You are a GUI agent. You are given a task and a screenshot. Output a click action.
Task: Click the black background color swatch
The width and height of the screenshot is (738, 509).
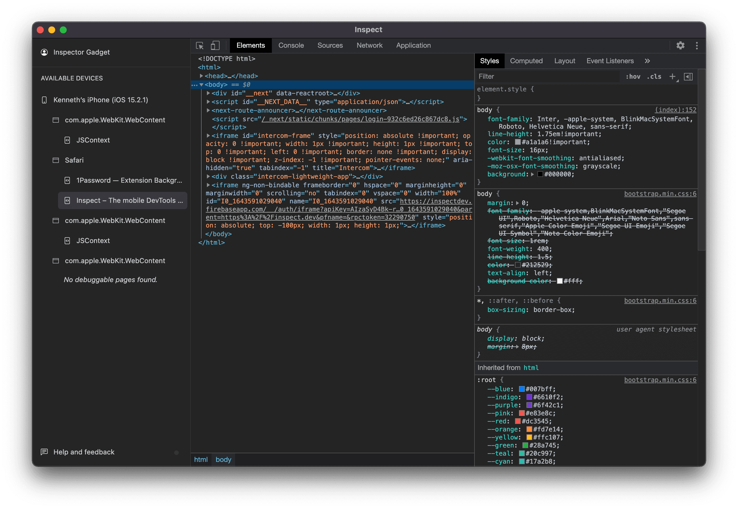pos(540,174)
